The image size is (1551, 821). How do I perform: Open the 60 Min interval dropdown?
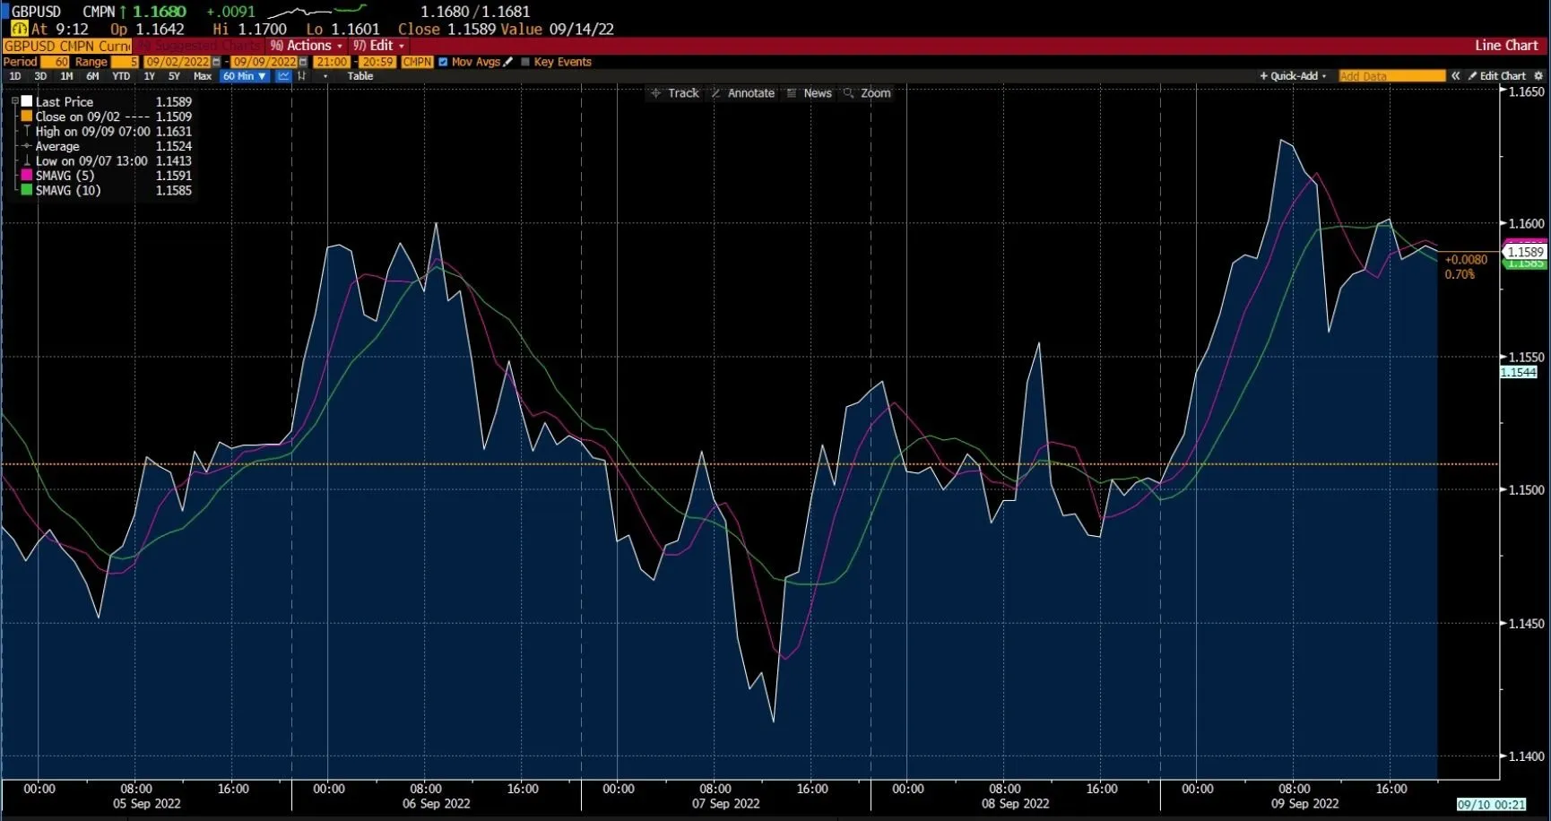pyautogui.click(x=244, y=76)
